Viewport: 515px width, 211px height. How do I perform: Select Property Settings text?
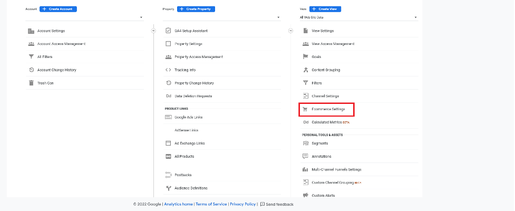(188, 44)
